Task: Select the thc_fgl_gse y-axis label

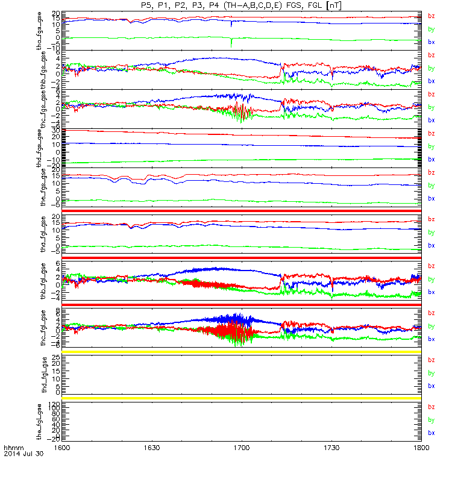Action: (43, 328)
